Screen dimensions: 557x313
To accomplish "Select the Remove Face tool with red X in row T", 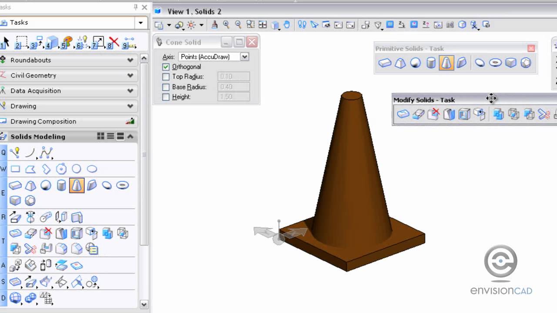I will click(x=46, y=233).
